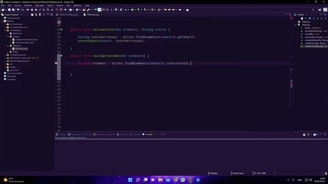Screen dimensions: 328x184
Task: Open the Refactor menu
Action: click(28, 6)
